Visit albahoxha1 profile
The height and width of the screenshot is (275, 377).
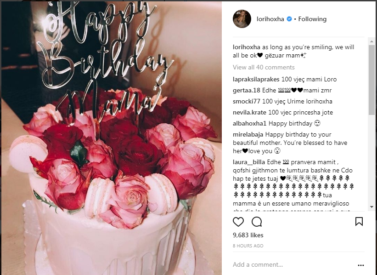[249, 124]
